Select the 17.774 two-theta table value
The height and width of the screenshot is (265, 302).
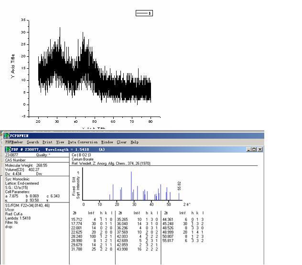click(x=76, y=223)
